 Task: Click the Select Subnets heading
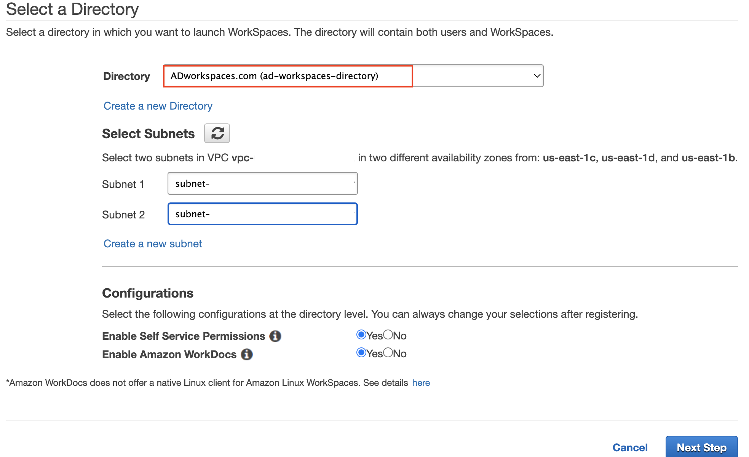click(148, 134)
